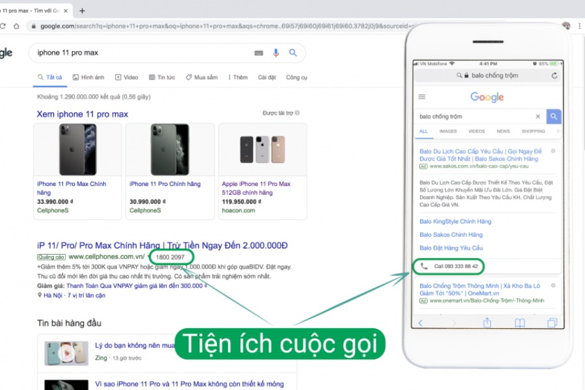Tap 'Call 093 333 88 42' button
This screenshot has height=390, width=585.
(449, 266)
